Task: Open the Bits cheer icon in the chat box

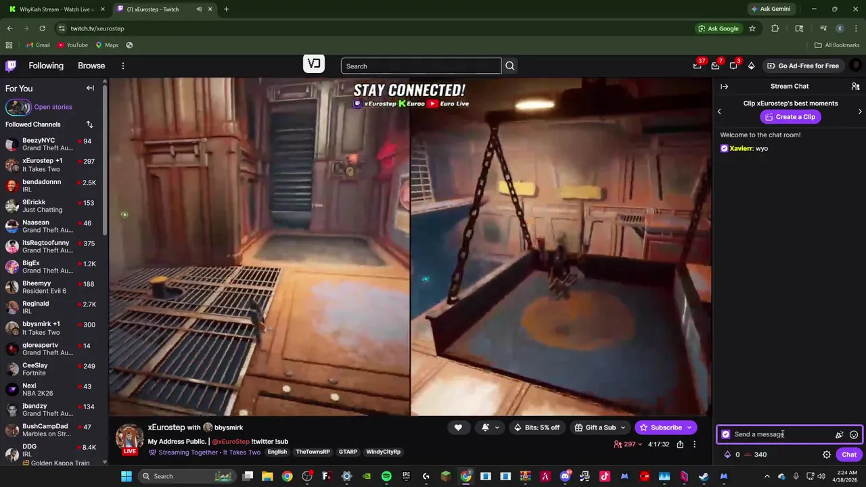Action: click(840, 434)
